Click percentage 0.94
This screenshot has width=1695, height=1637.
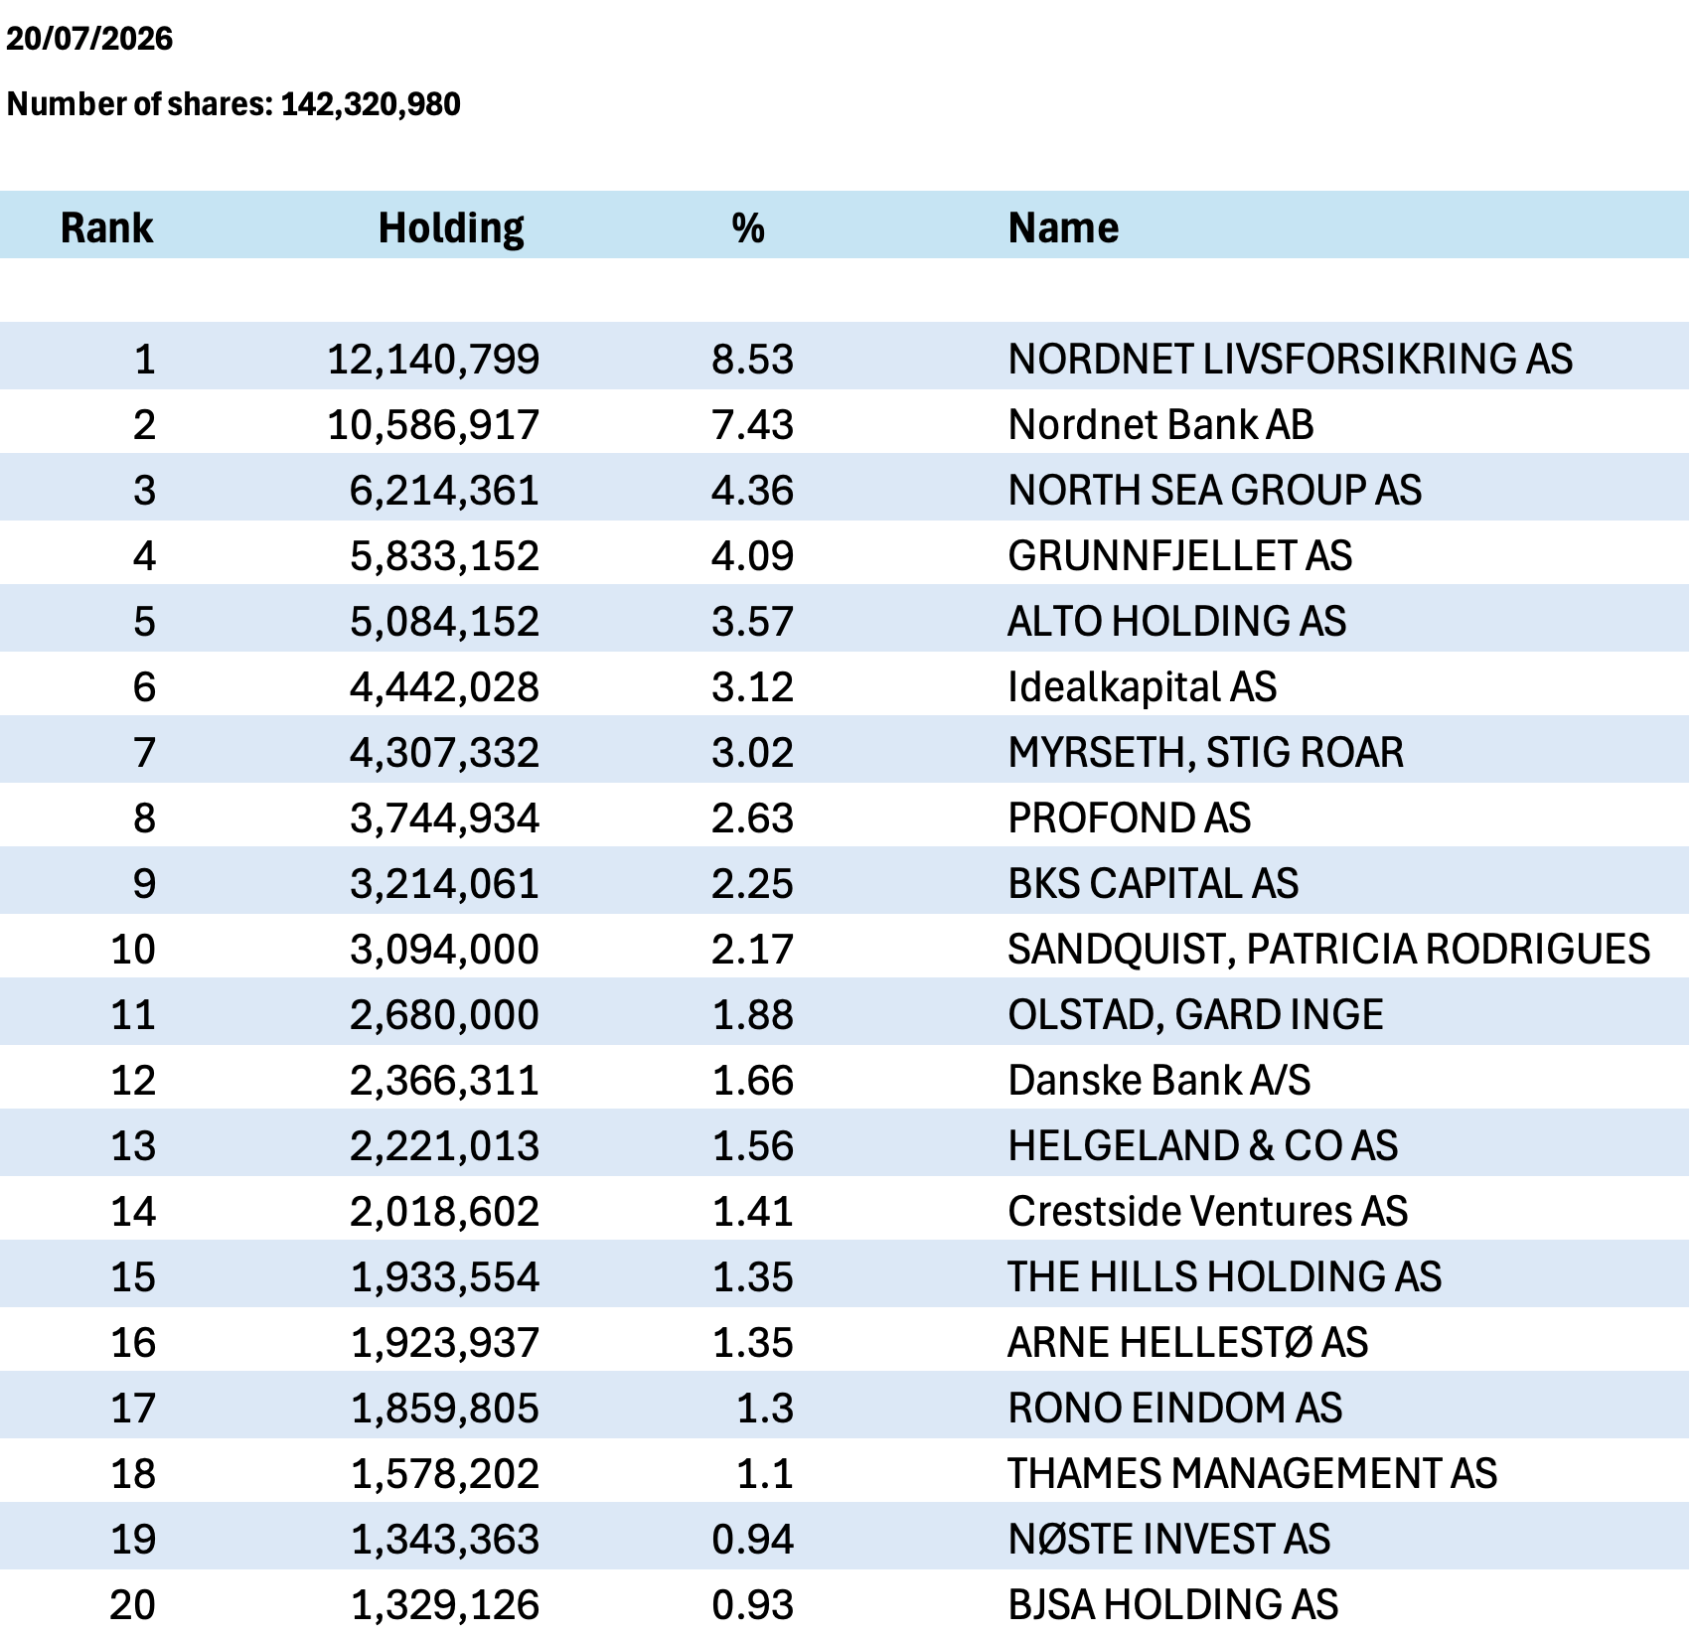point(752,1539)
